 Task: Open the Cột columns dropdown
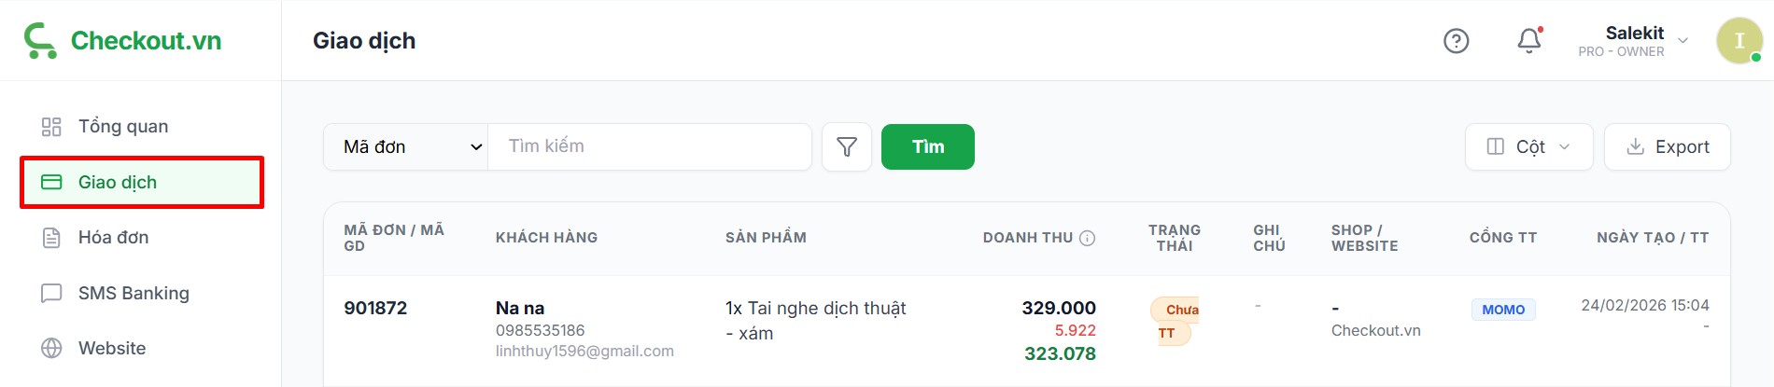click(x=1528, y=147)
